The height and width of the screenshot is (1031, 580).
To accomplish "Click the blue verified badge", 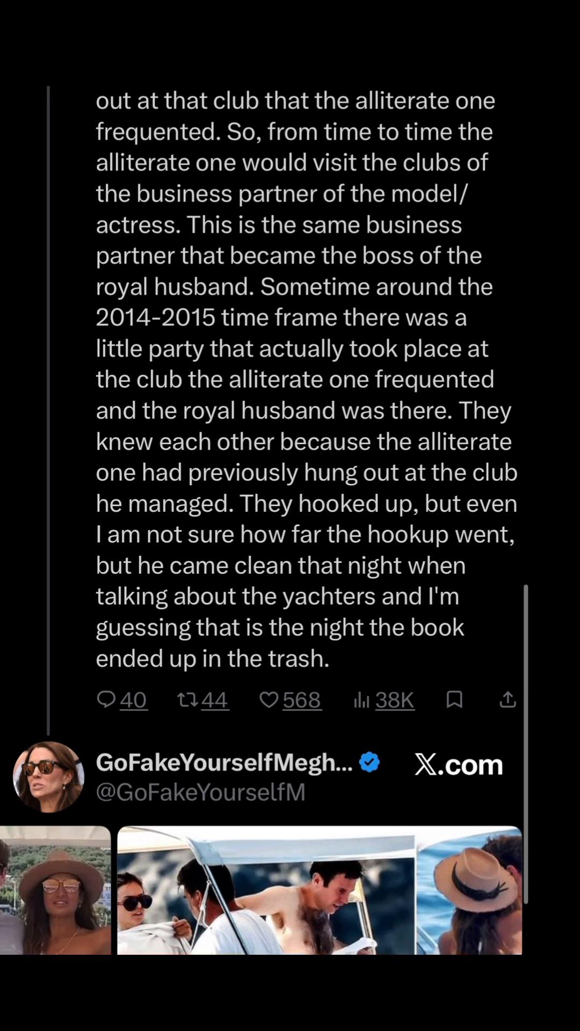I will tap(369, 762).
